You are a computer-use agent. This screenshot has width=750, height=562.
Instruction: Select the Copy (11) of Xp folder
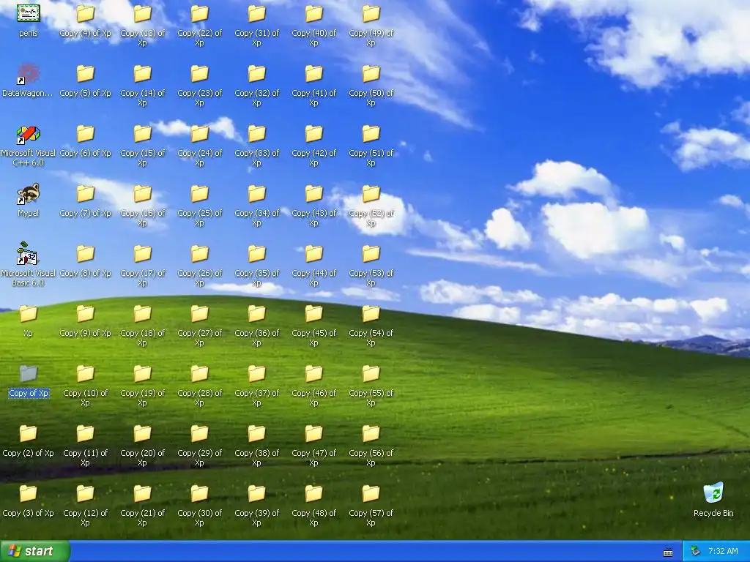(85, 434)
